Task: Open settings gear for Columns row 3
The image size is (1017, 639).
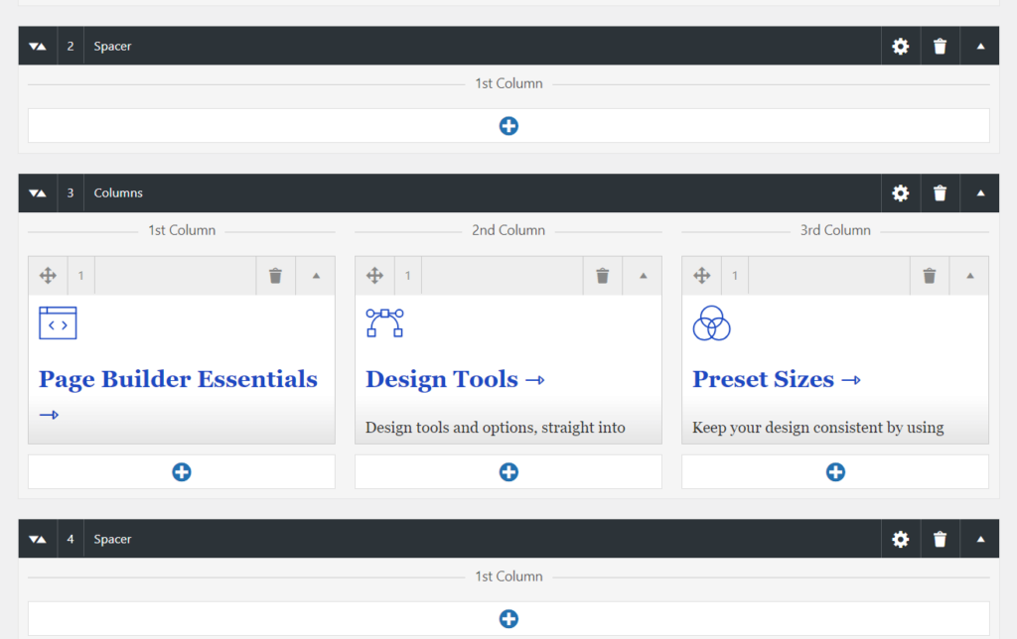Action: tap(900, 193)
